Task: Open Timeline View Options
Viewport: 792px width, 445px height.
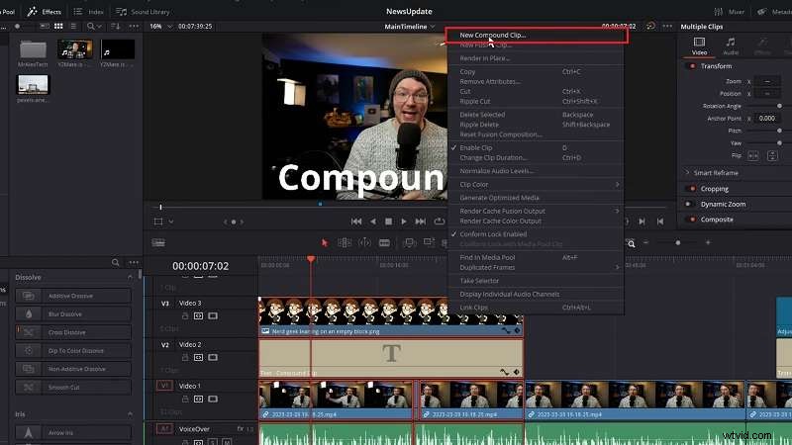Action: tap(158, 242)
